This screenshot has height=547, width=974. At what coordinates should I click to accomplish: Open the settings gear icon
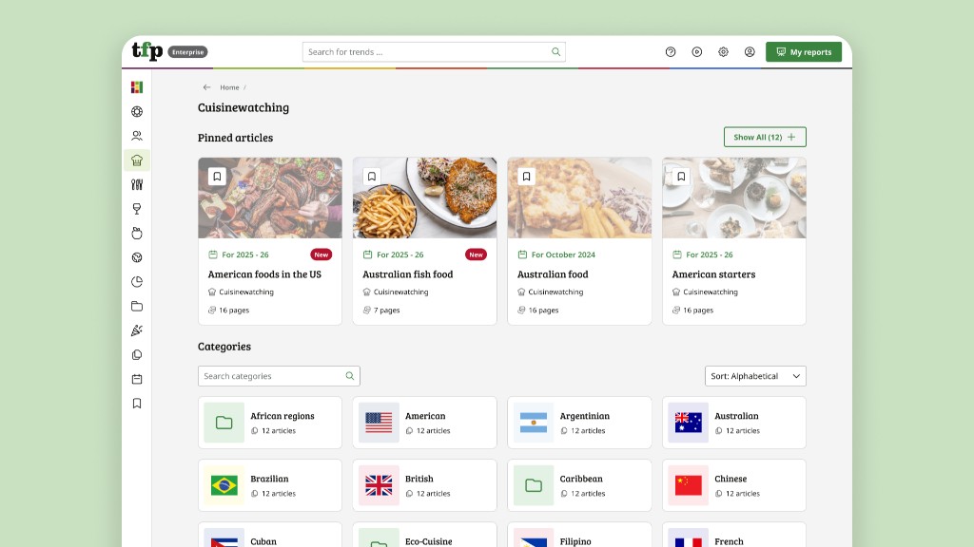point(723,52)
